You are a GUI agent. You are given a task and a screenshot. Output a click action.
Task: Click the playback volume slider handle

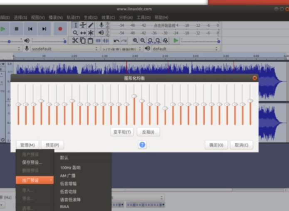(65, 42)
